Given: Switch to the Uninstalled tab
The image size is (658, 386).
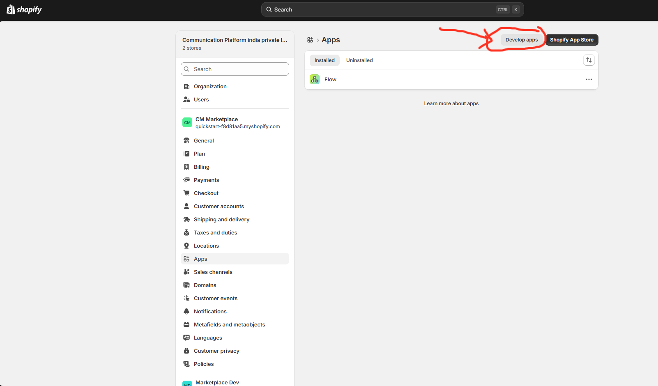Looking at the screenshot, I should [x=359, y=60].
